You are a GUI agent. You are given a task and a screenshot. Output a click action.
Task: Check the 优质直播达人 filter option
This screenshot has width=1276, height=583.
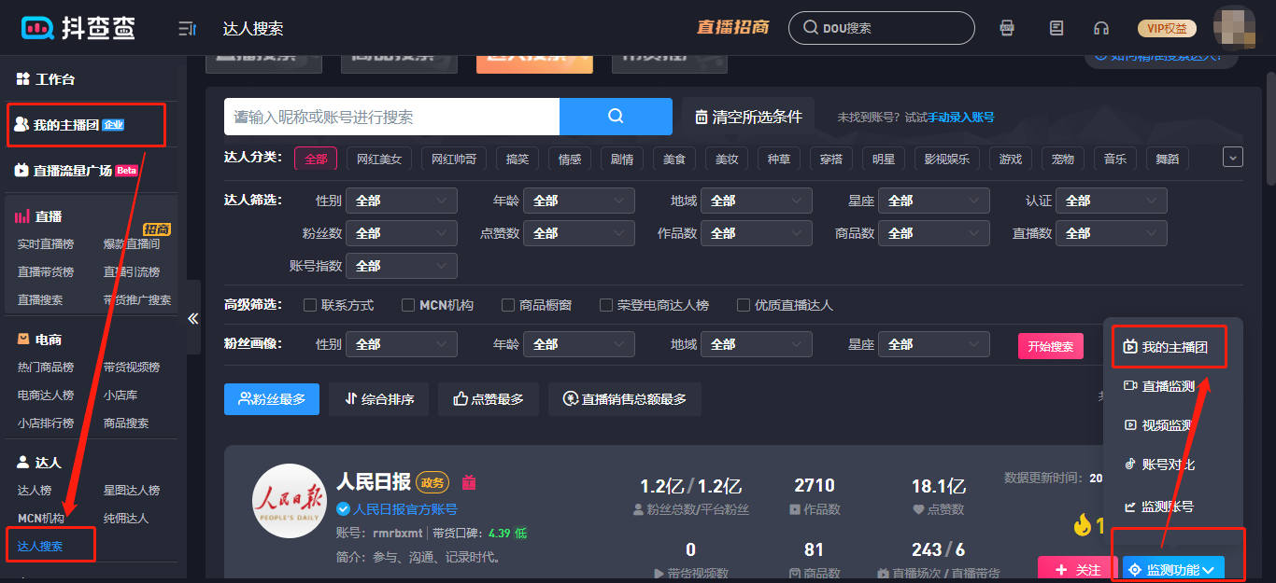pos(744,305)
